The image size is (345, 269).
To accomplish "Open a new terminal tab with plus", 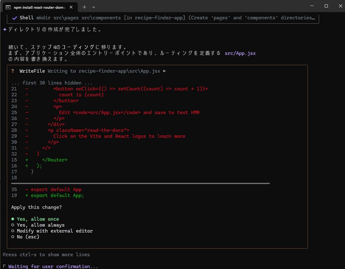I will (x=84, y=7).
